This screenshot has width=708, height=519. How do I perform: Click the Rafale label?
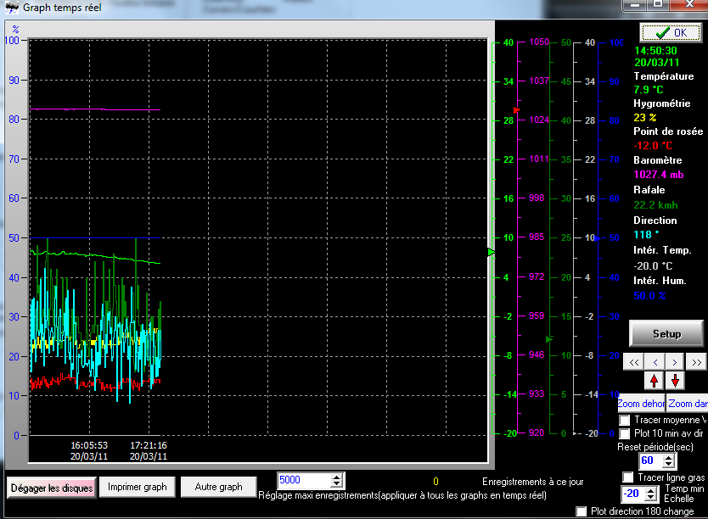tap(649, 190)
